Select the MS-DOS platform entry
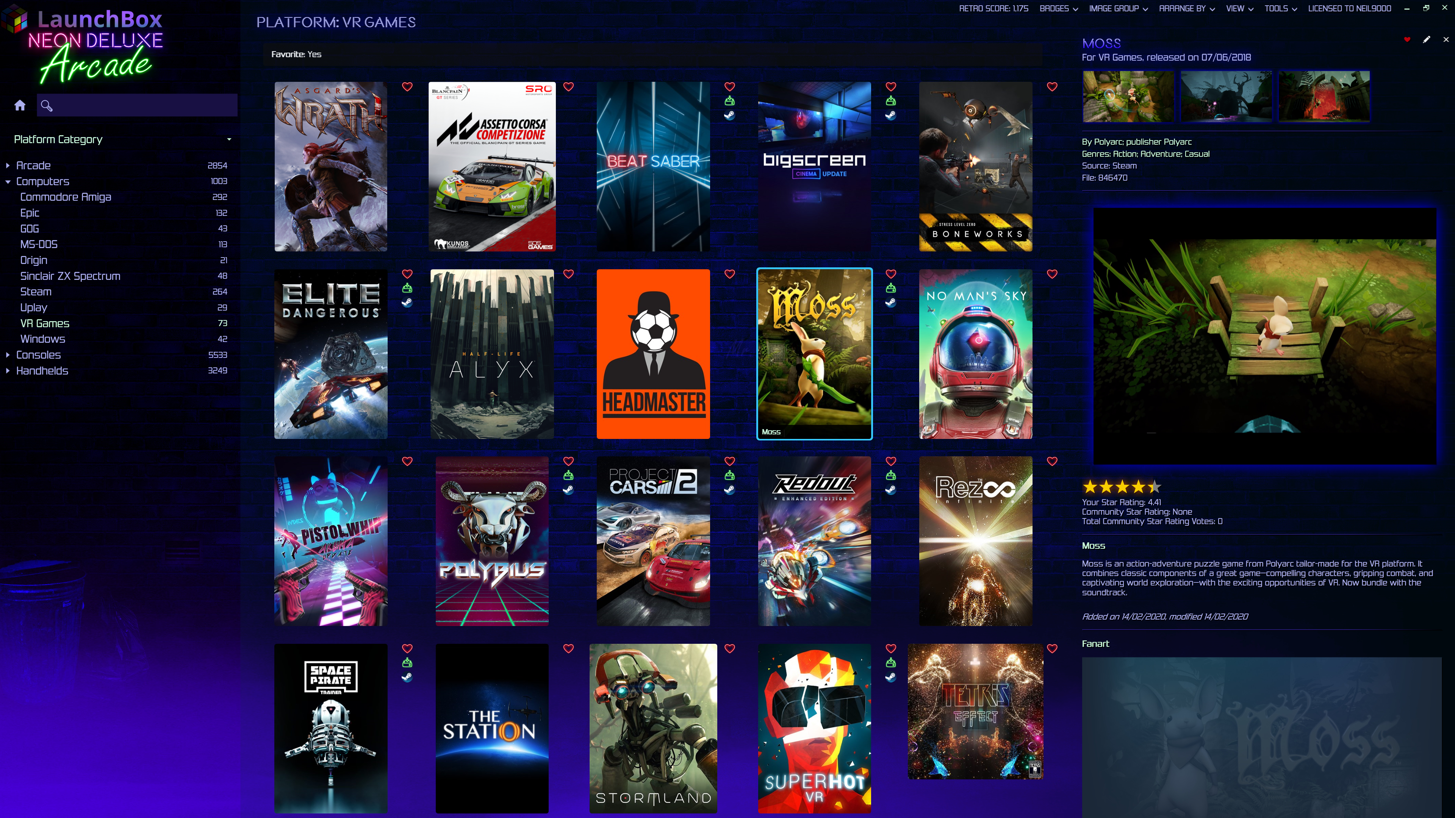1455x818 pixels. 38,244
